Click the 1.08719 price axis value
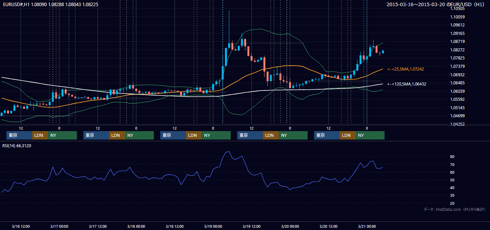 pyautogui.click(x=458, y=41)
